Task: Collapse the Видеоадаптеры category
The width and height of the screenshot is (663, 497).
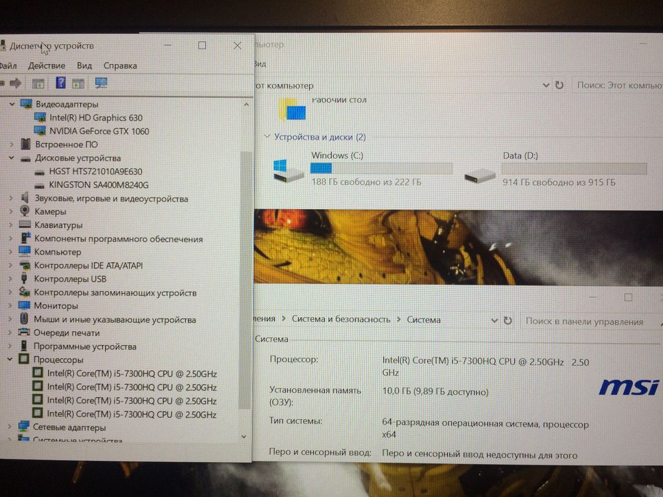Action: click(11, 104)
